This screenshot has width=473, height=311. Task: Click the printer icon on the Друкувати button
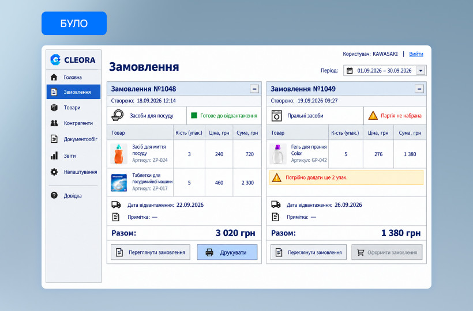click(x=209, y=252)
